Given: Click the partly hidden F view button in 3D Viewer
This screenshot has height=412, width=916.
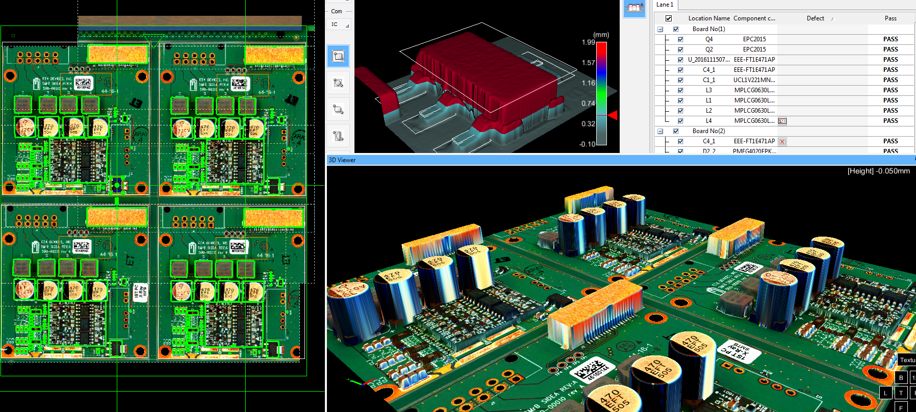Looking at the screenshot, I should 901,407.
